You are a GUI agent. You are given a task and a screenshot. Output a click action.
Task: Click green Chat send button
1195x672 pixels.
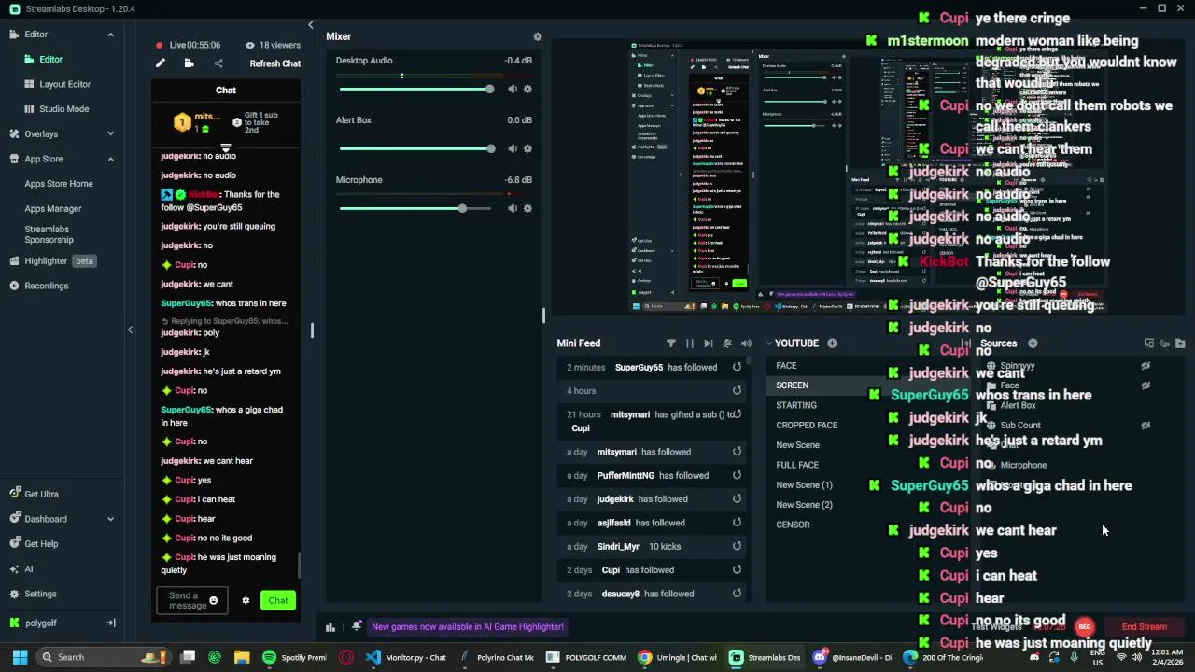pyautogui.click(x=278, y=600)
